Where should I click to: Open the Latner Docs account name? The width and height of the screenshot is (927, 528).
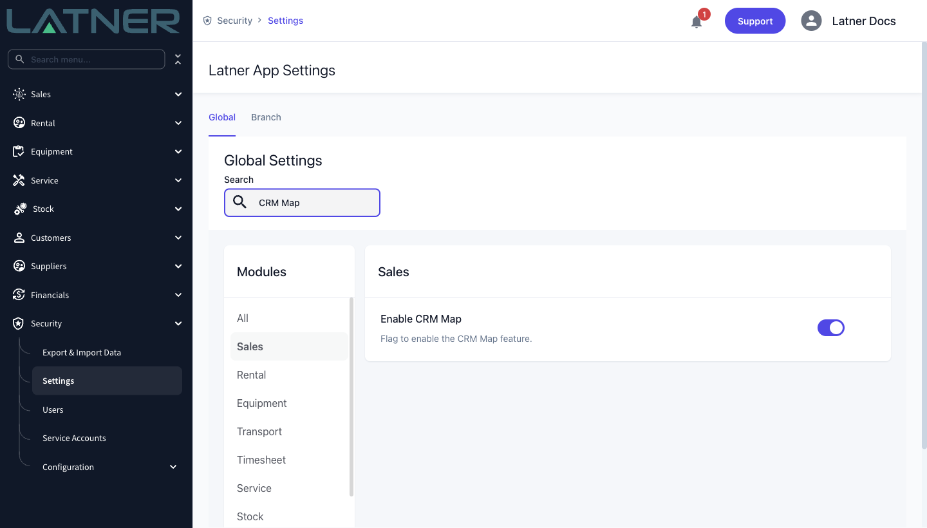click(x=864, y=21)
